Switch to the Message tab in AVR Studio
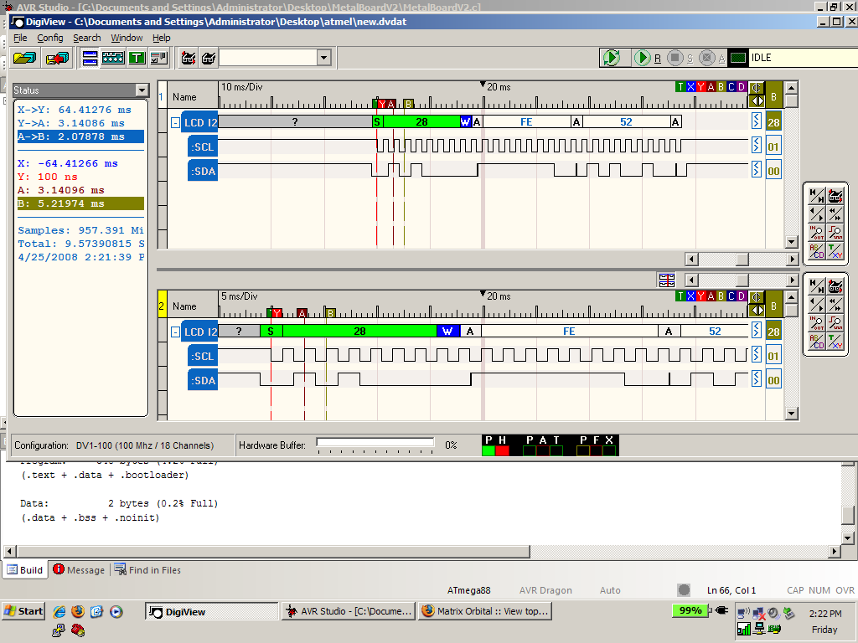The height and width of the screenshot is (643, 858). pyautogui.click(x=79, y=569)
